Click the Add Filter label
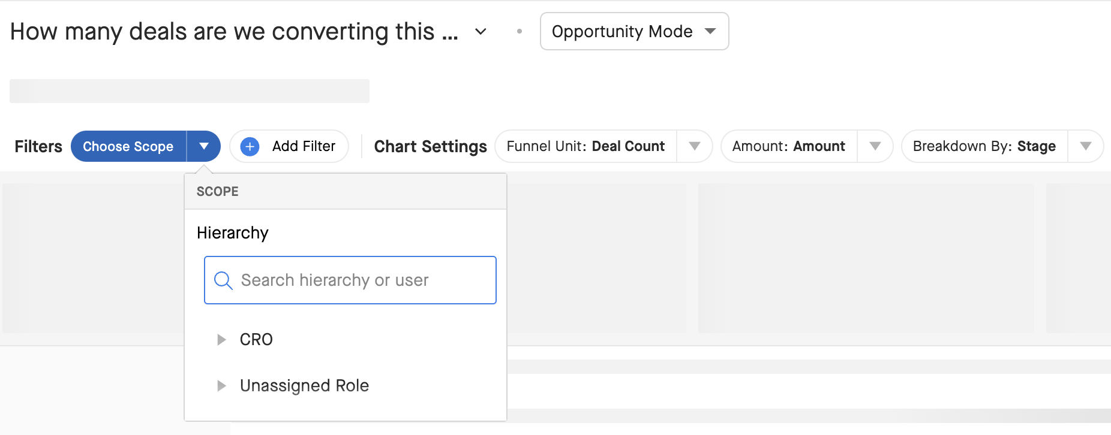 304,146
